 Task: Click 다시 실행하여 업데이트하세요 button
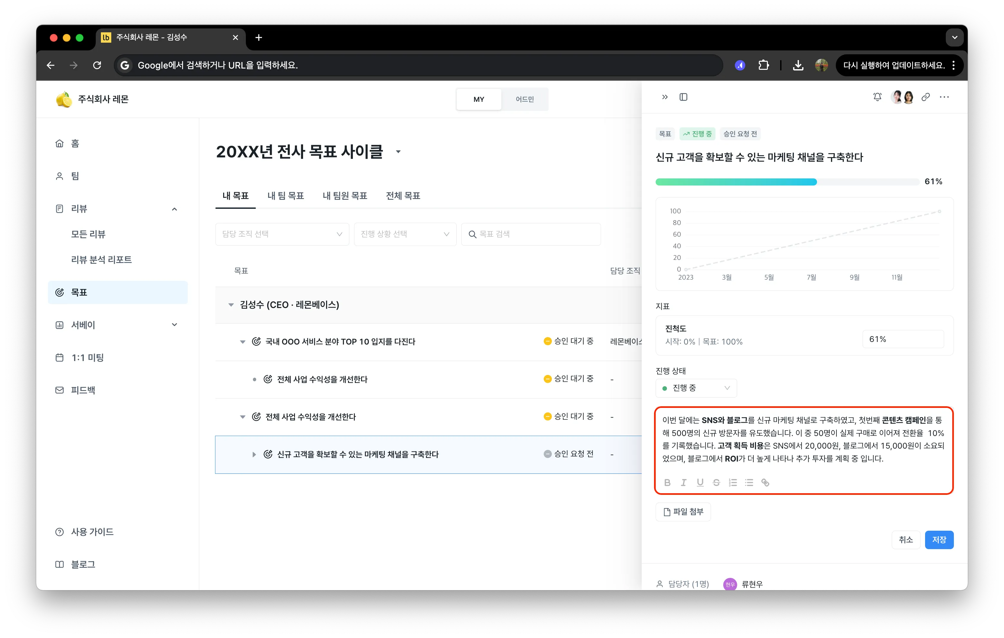pyautogui.click(x=899, y=65)
